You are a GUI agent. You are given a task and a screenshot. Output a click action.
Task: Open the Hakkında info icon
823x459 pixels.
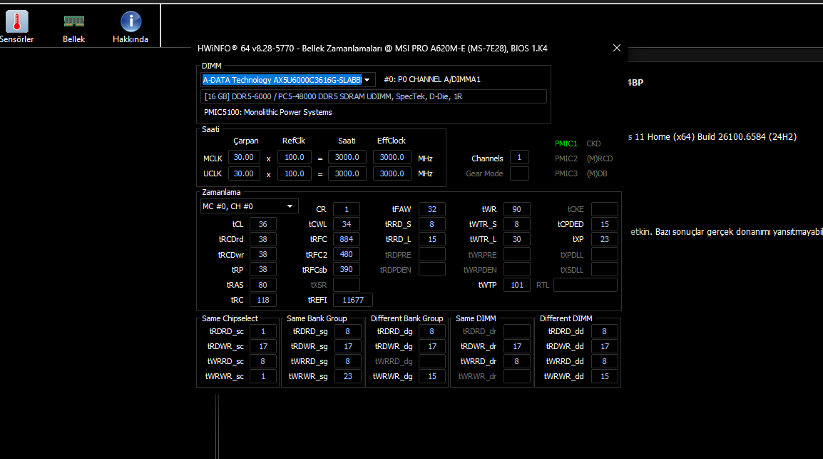131,21
